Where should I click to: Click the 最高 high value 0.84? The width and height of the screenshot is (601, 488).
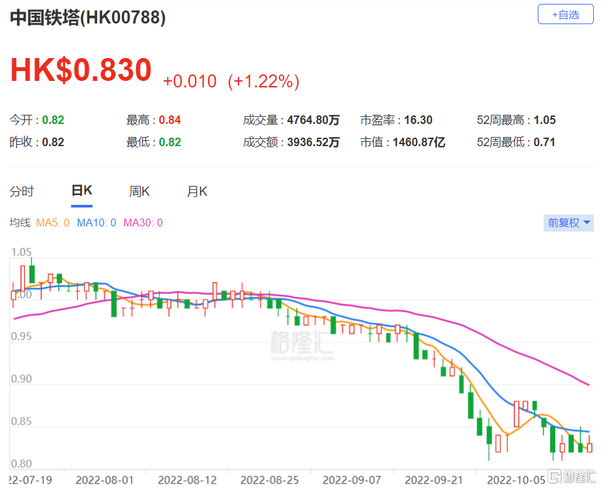click(x=169, y=120)
